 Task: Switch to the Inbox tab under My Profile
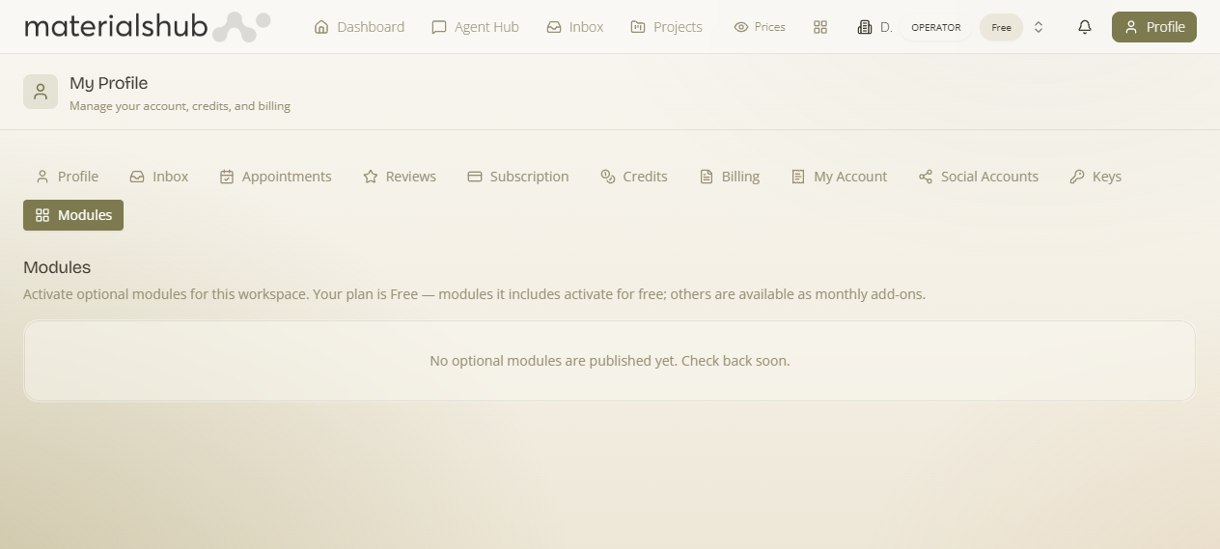point(159,177)
